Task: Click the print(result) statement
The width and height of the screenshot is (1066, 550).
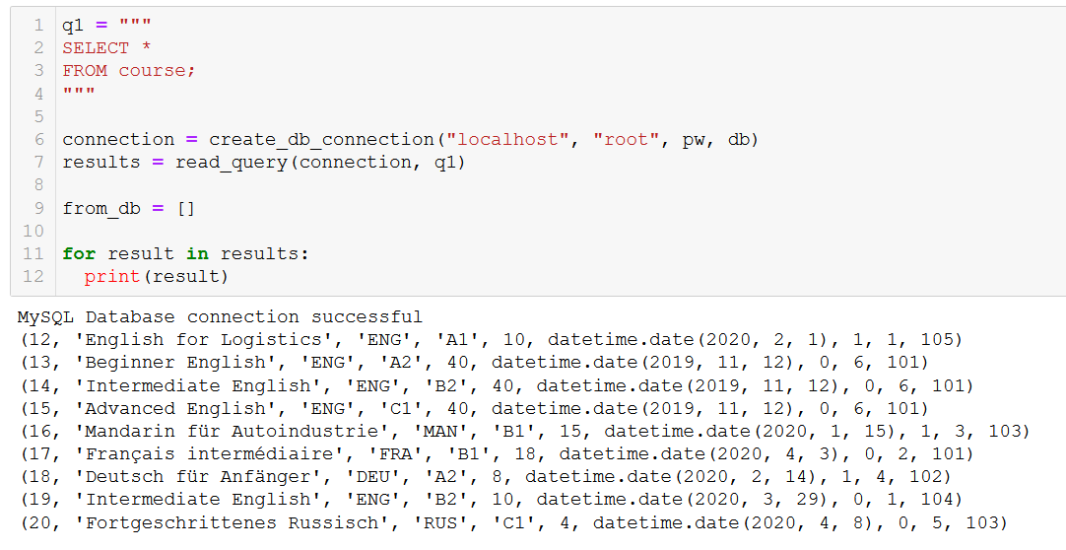Action: tap(156, 276)
